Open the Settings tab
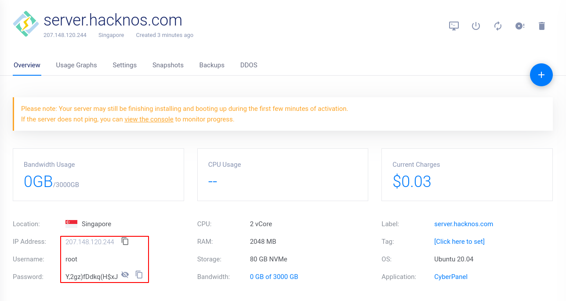The width and height of the screenshot is (566, 301). 125,65
